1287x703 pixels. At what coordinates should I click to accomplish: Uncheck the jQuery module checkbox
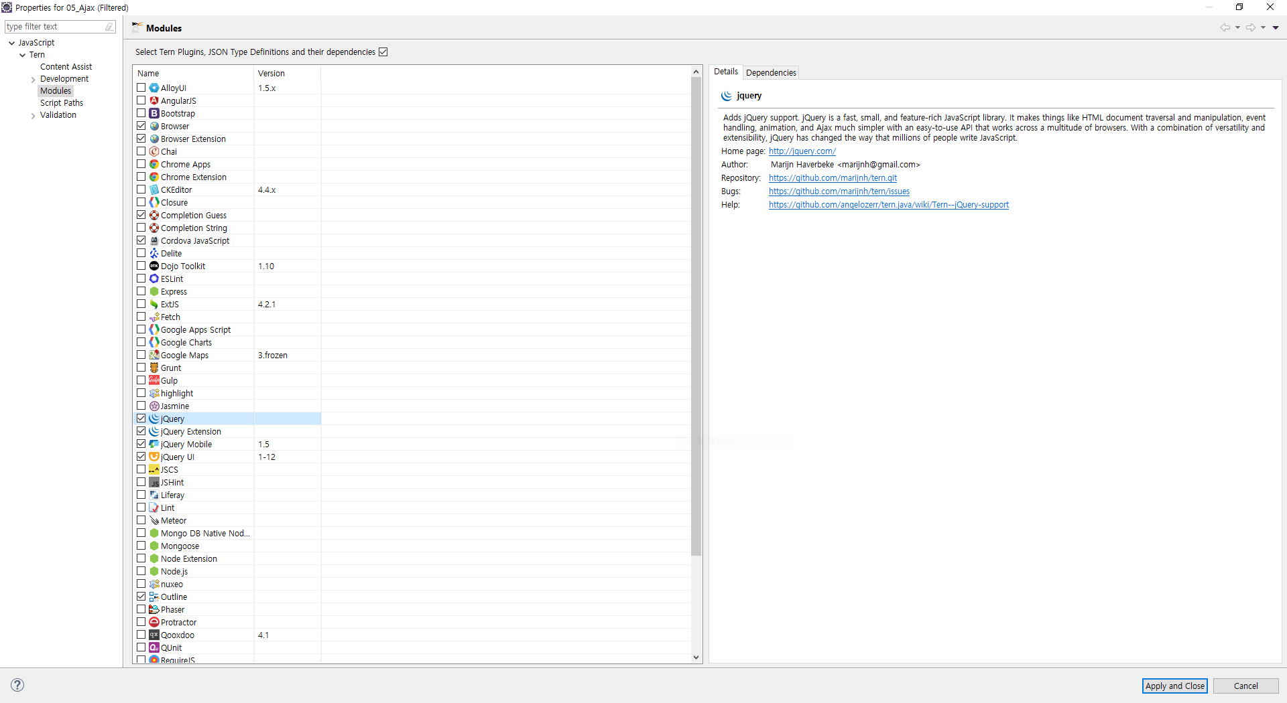[x=141, y=418]
